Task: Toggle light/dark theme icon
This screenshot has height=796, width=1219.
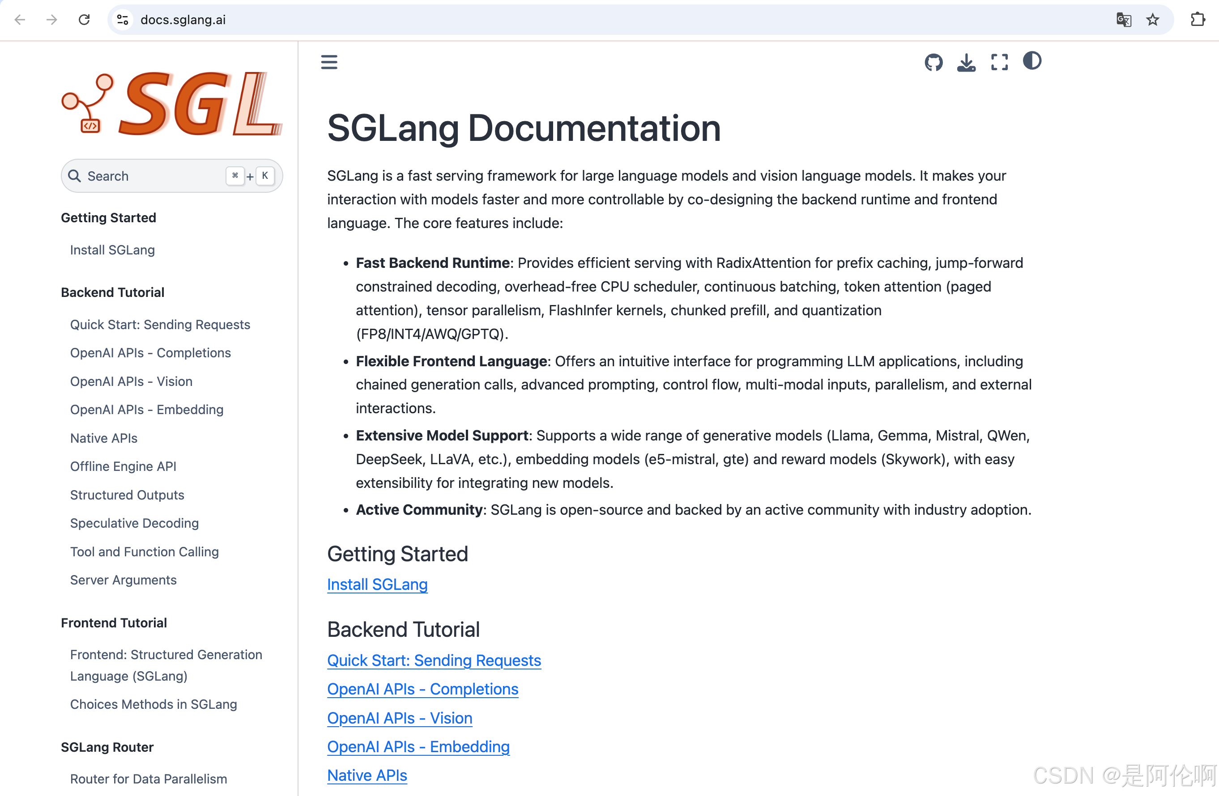Action: 1031,61
